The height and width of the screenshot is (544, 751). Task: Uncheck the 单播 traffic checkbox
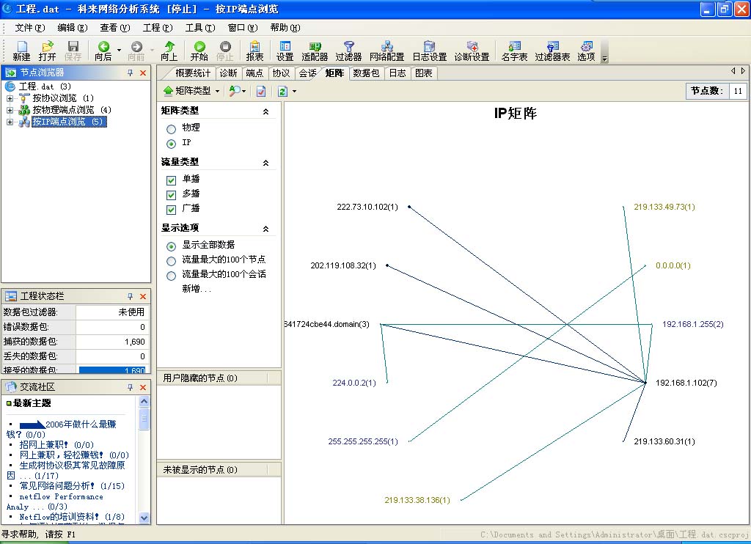[171, 180]
